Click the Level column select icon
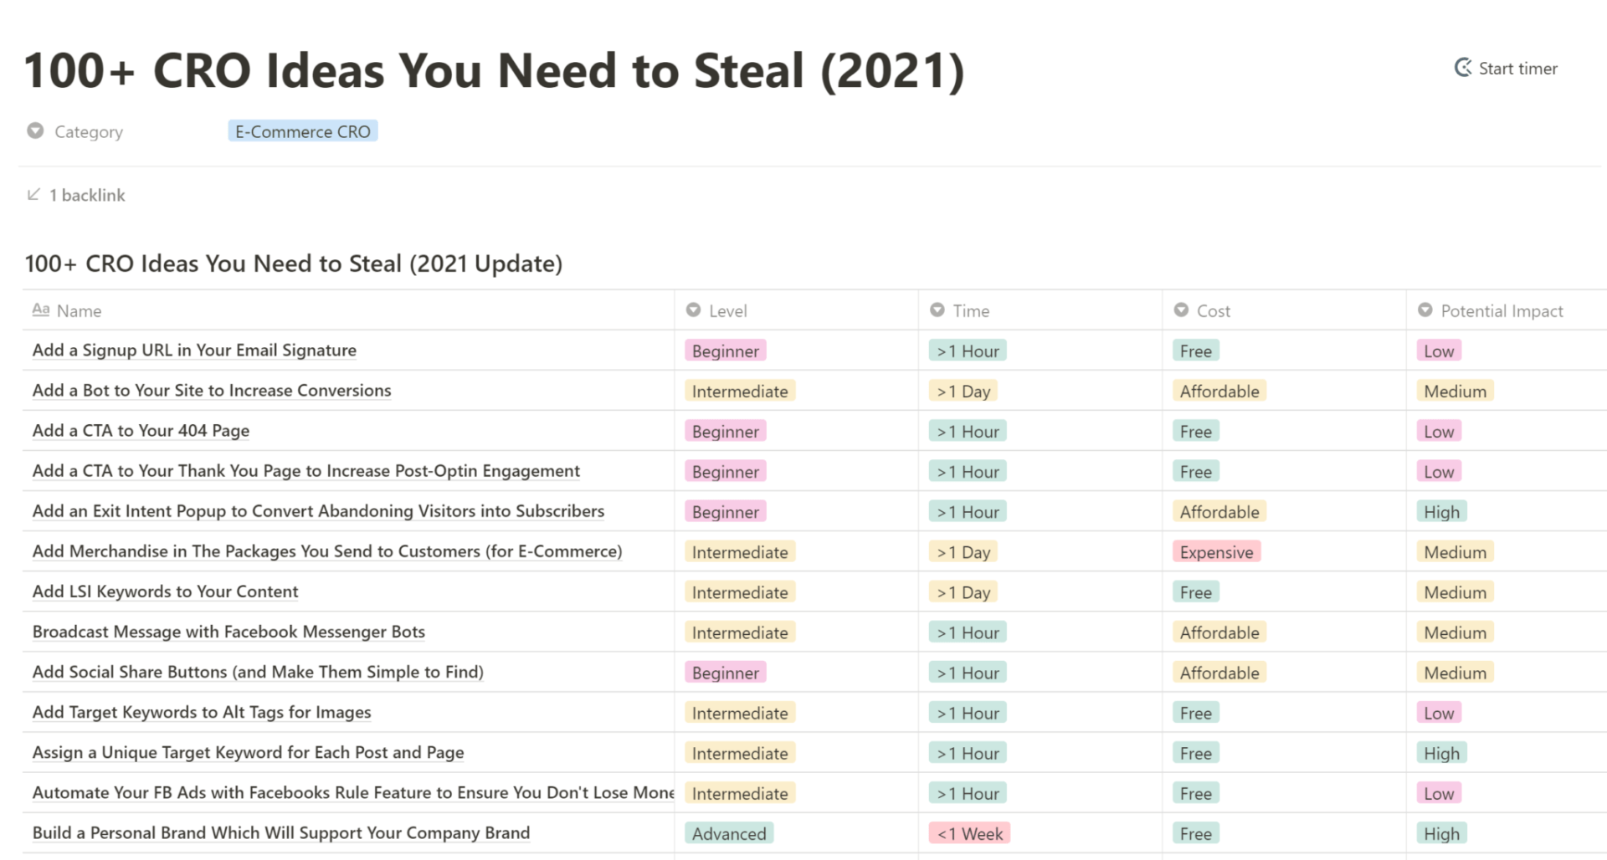The height and width of the screenshot is (860, 1607). 693,310
